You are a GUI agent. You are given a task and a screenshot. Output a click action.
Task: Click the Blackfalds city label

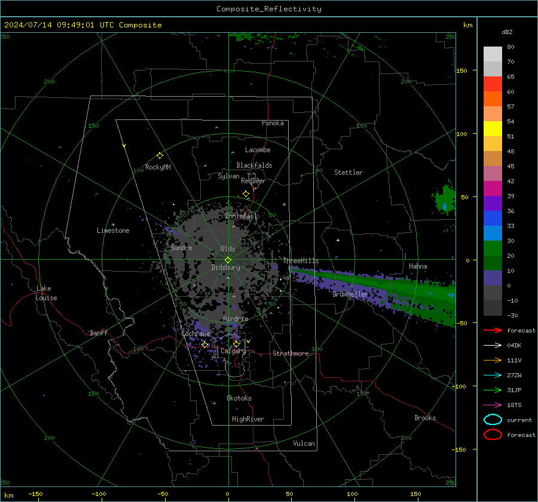pos(254,165)
